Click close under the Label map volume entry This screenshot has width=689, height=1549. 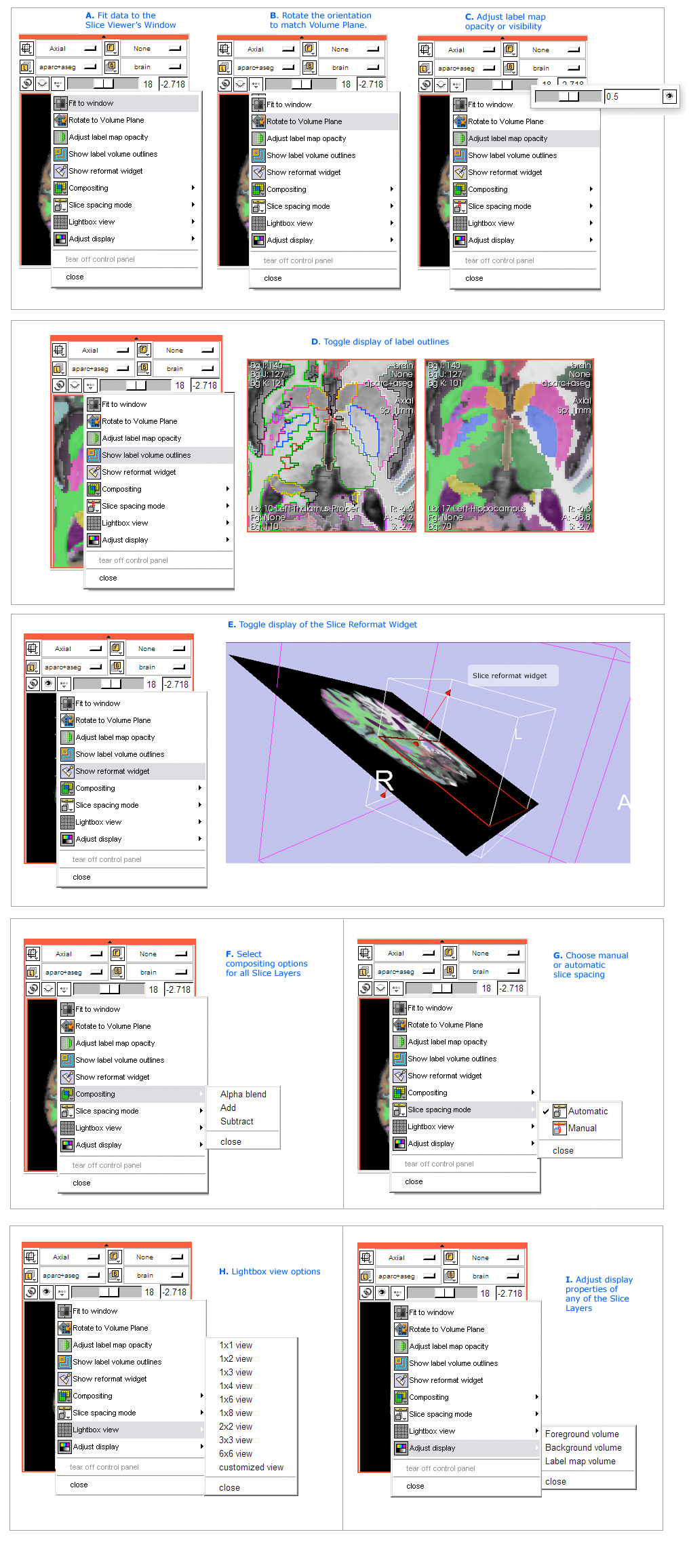[x=555, y=1482]
